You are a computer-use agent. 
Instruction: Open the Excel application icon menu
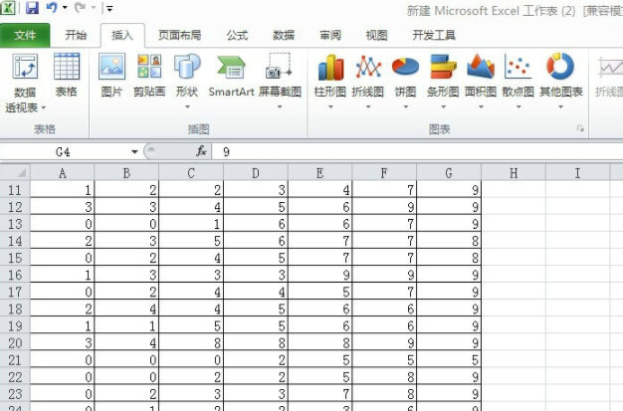click(7, 8)
